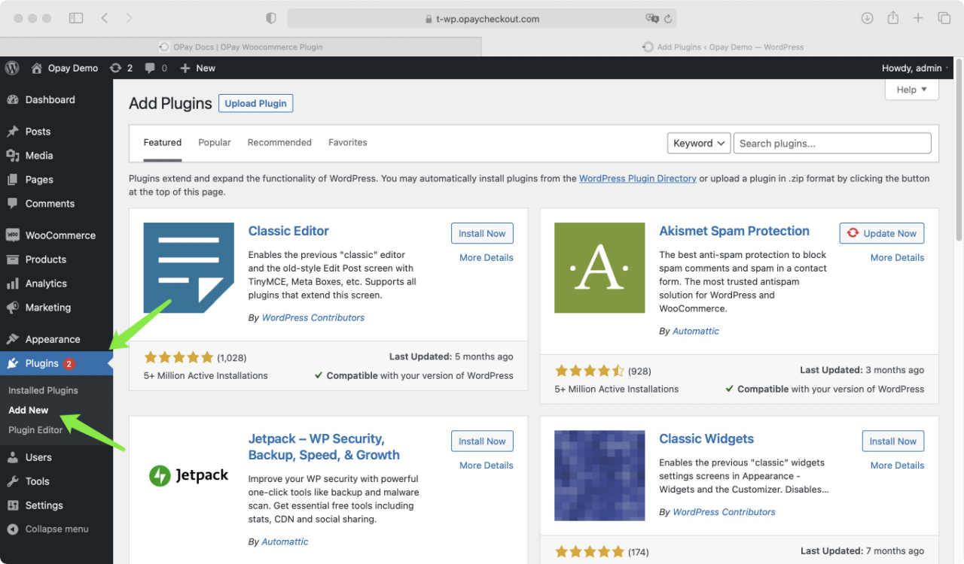Screen dimensions: 964x564
Task: Click the New plus icon in admin bar
Action: point(185,68)
